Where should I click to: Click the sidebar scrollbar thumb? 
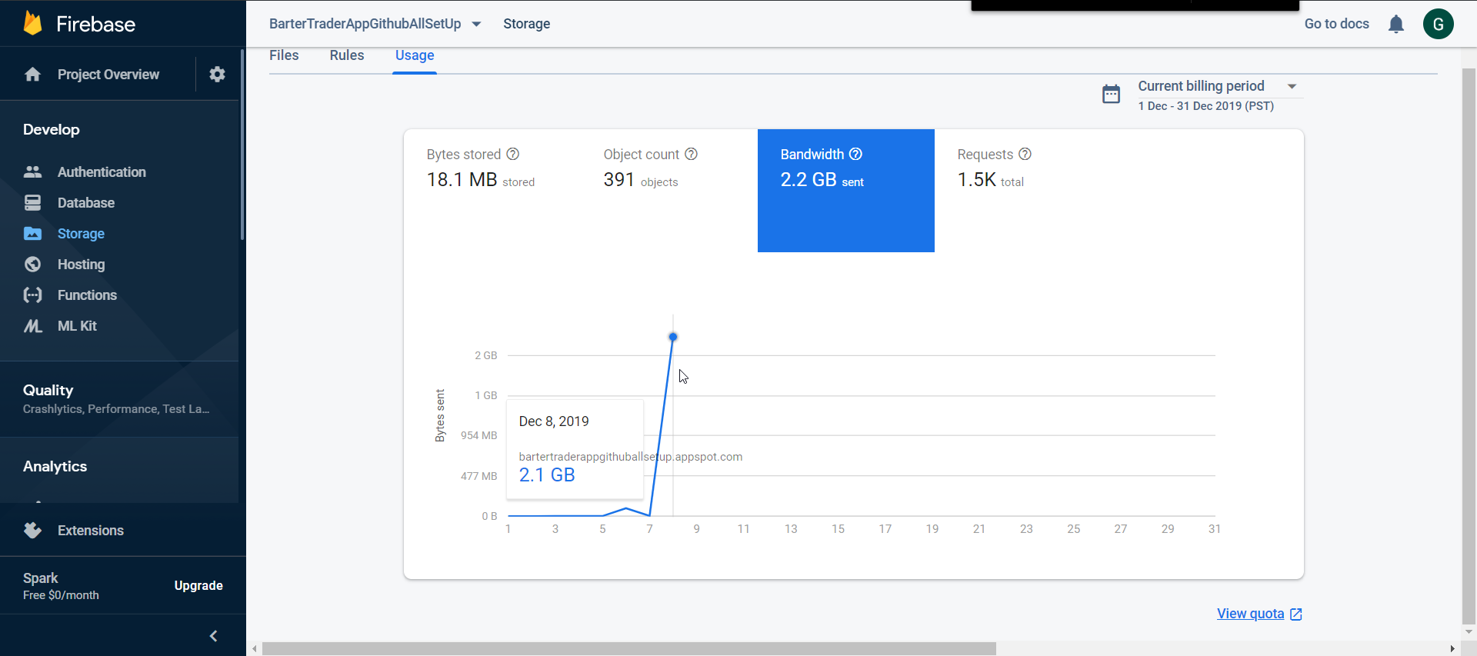pos(242,145)
